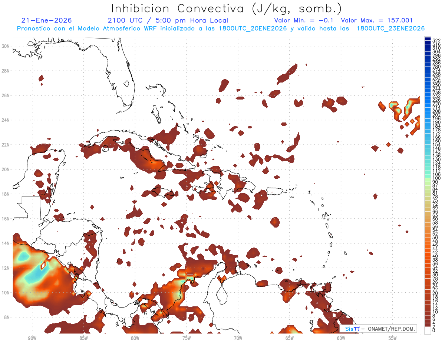This screenshot has height=343, width=445.
Task: Select the "2100 UTC / 5:00 pm Hora Local" text
Action: click(168, 20)
